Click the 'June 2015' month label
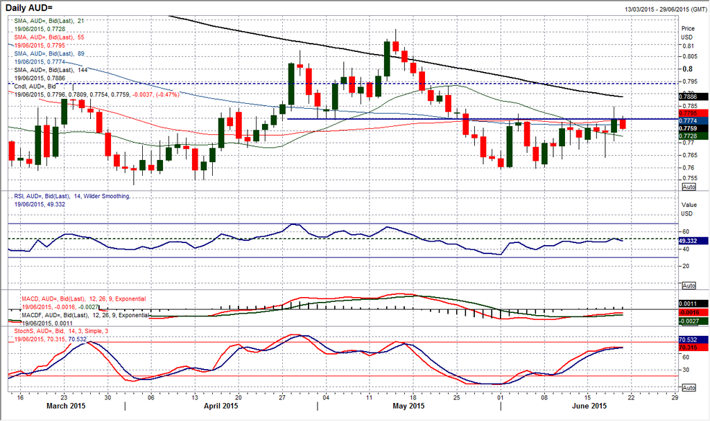 pos(589,406)
